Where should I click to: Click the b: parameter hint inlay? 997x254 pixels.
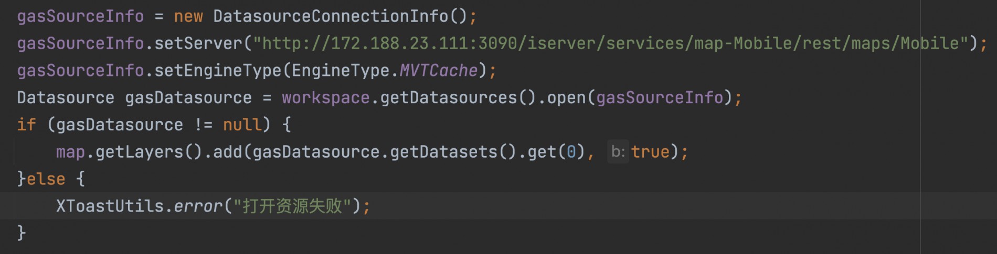(x=618, y=152)
